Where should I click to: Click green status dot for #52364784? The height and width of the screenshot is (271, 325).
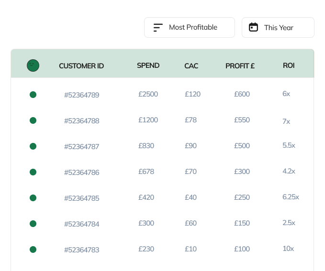pyautogui.click(x=33, y=224)
